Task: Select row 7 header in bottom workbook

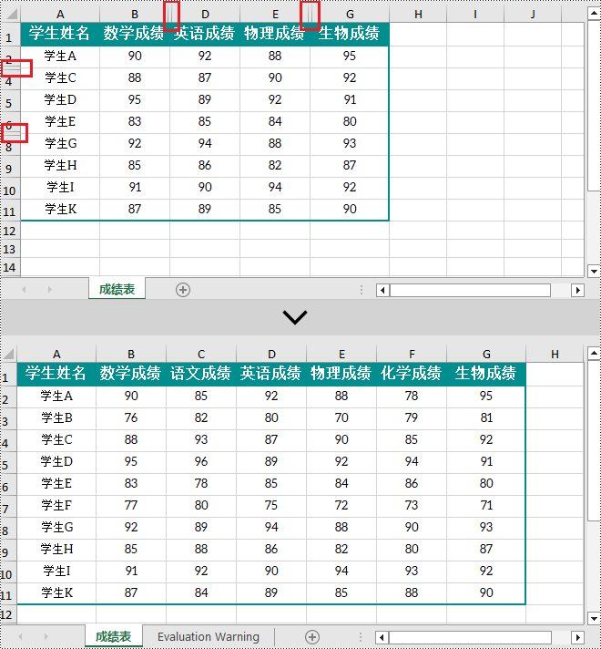Action: pyautogui.click(x=7, y=506)
